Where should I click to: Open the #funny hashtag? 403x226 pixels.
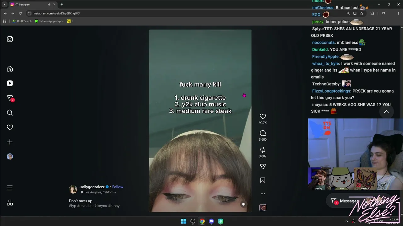(x=114, y=206)
